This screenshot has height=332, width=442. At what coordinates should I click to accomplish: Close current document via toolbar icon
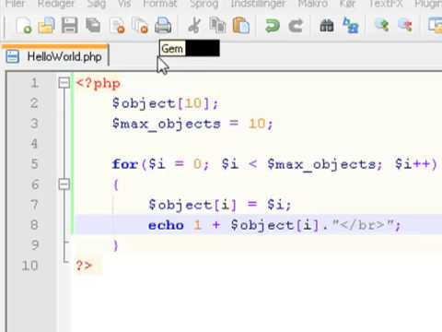pyautogui.click(x=117, y=25)
